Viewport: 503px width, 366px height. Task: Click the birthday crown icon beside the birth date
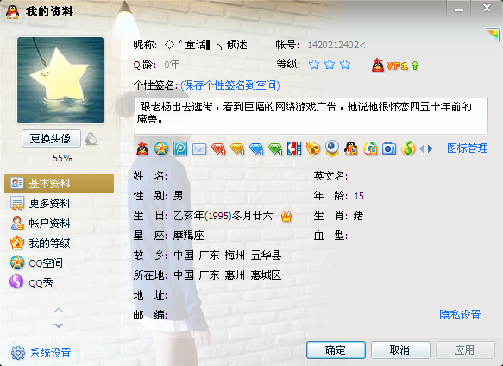[x=286, y=217]
